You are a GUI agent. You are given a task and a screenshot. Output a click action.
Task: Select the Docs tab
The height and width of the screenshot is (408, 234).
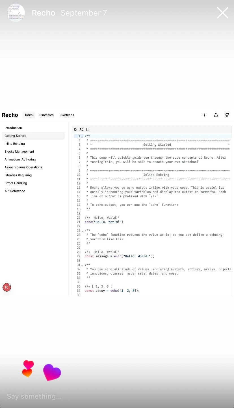(29, 115)
